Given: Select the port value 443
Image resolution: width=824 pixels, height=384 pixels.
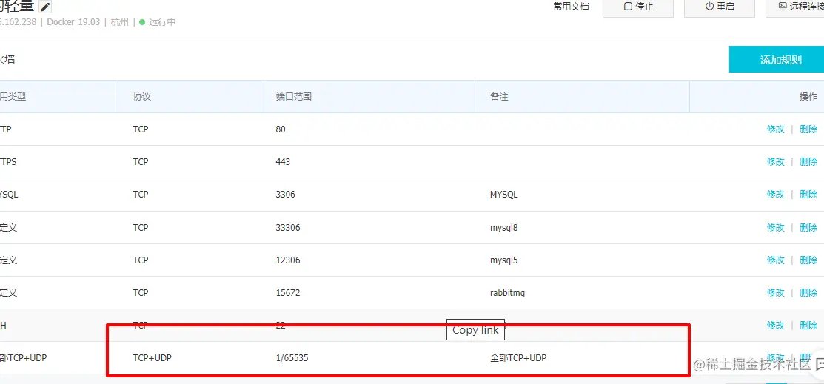Looking at the screenshot, I should tap(283, 162).
